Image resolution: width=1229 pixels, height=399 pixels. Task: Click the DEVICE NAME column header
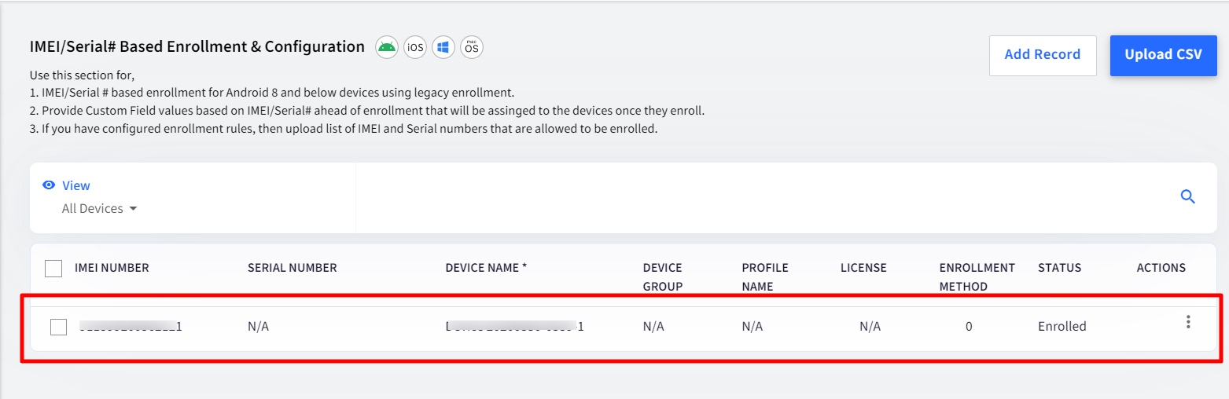coord(486,268)
